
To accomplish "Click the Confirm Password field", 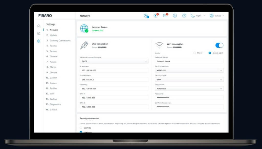I will coord(189,107).
